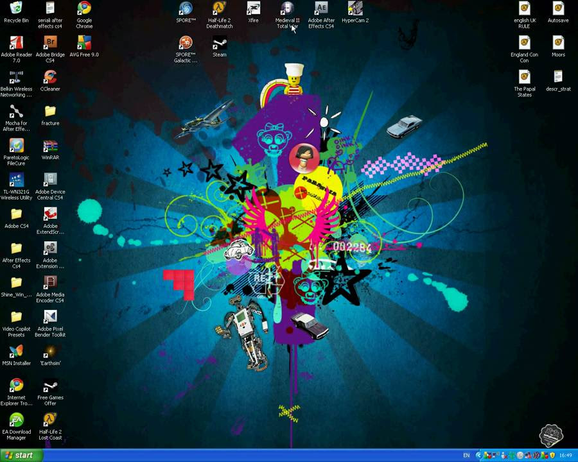Open Adobe Reader 7.0 shortcut

(16, 43)
